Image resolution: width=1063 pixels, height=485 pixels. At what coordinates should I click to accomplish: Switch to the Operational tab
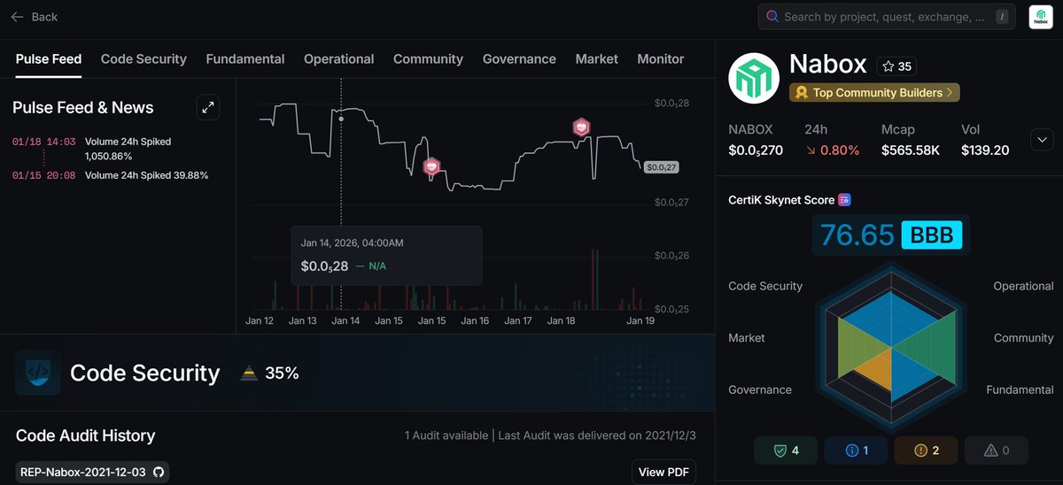[x=338, y=59]
